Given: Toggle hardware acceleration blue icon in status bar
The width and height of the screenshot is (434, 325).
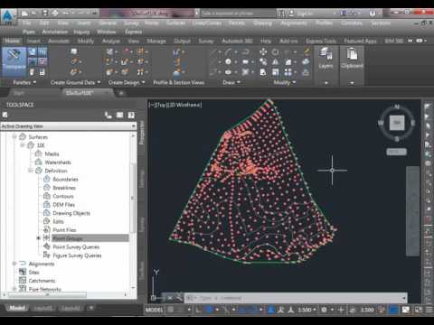Looking at the screenshot, I should (x=393, y=310).
